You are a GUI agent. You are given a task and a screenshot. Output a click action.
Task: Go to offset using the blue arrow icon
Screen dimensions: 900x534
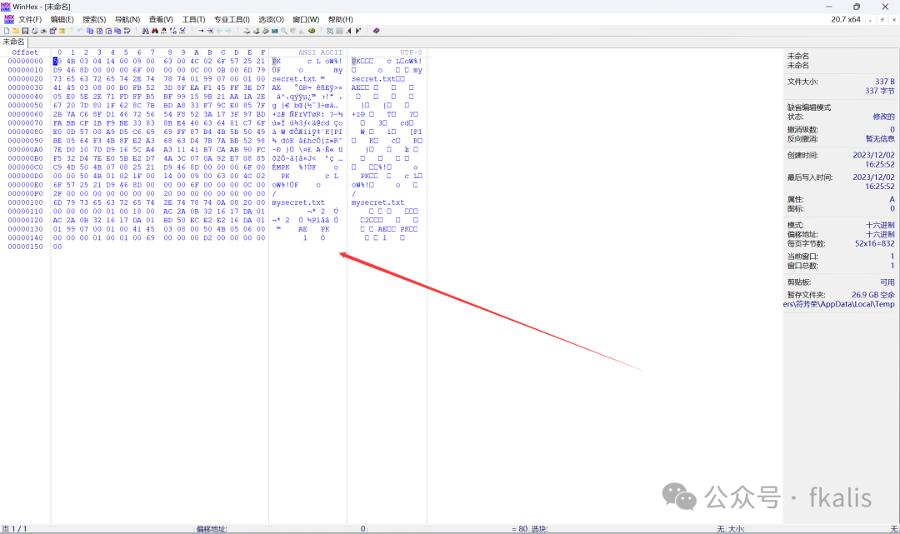(201, 31)
